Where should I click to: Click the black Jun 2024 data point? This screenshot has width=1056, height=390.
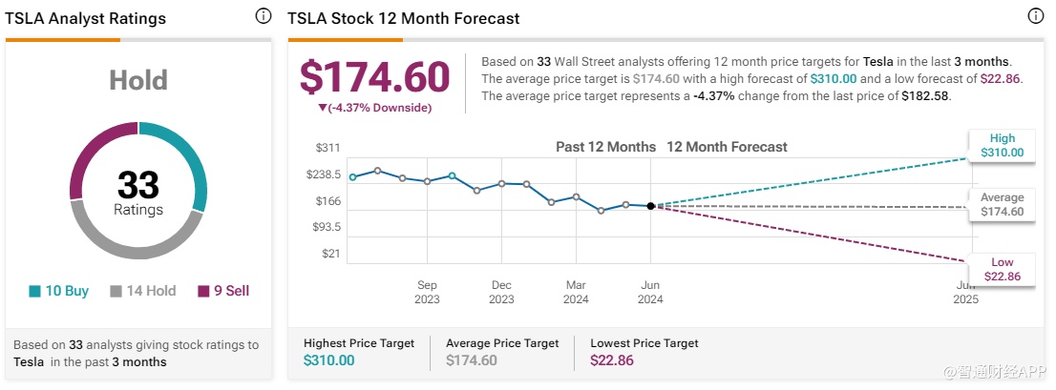[x=651, y=206]
